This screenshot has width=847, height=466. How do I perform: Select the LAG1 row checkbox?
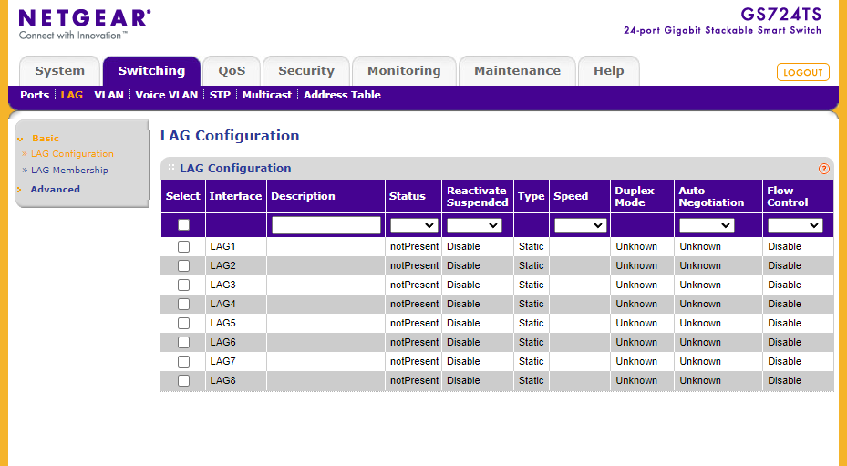tap(183, 246)
